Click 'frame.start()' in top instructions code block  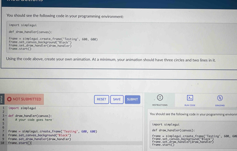tap(20, 49)
